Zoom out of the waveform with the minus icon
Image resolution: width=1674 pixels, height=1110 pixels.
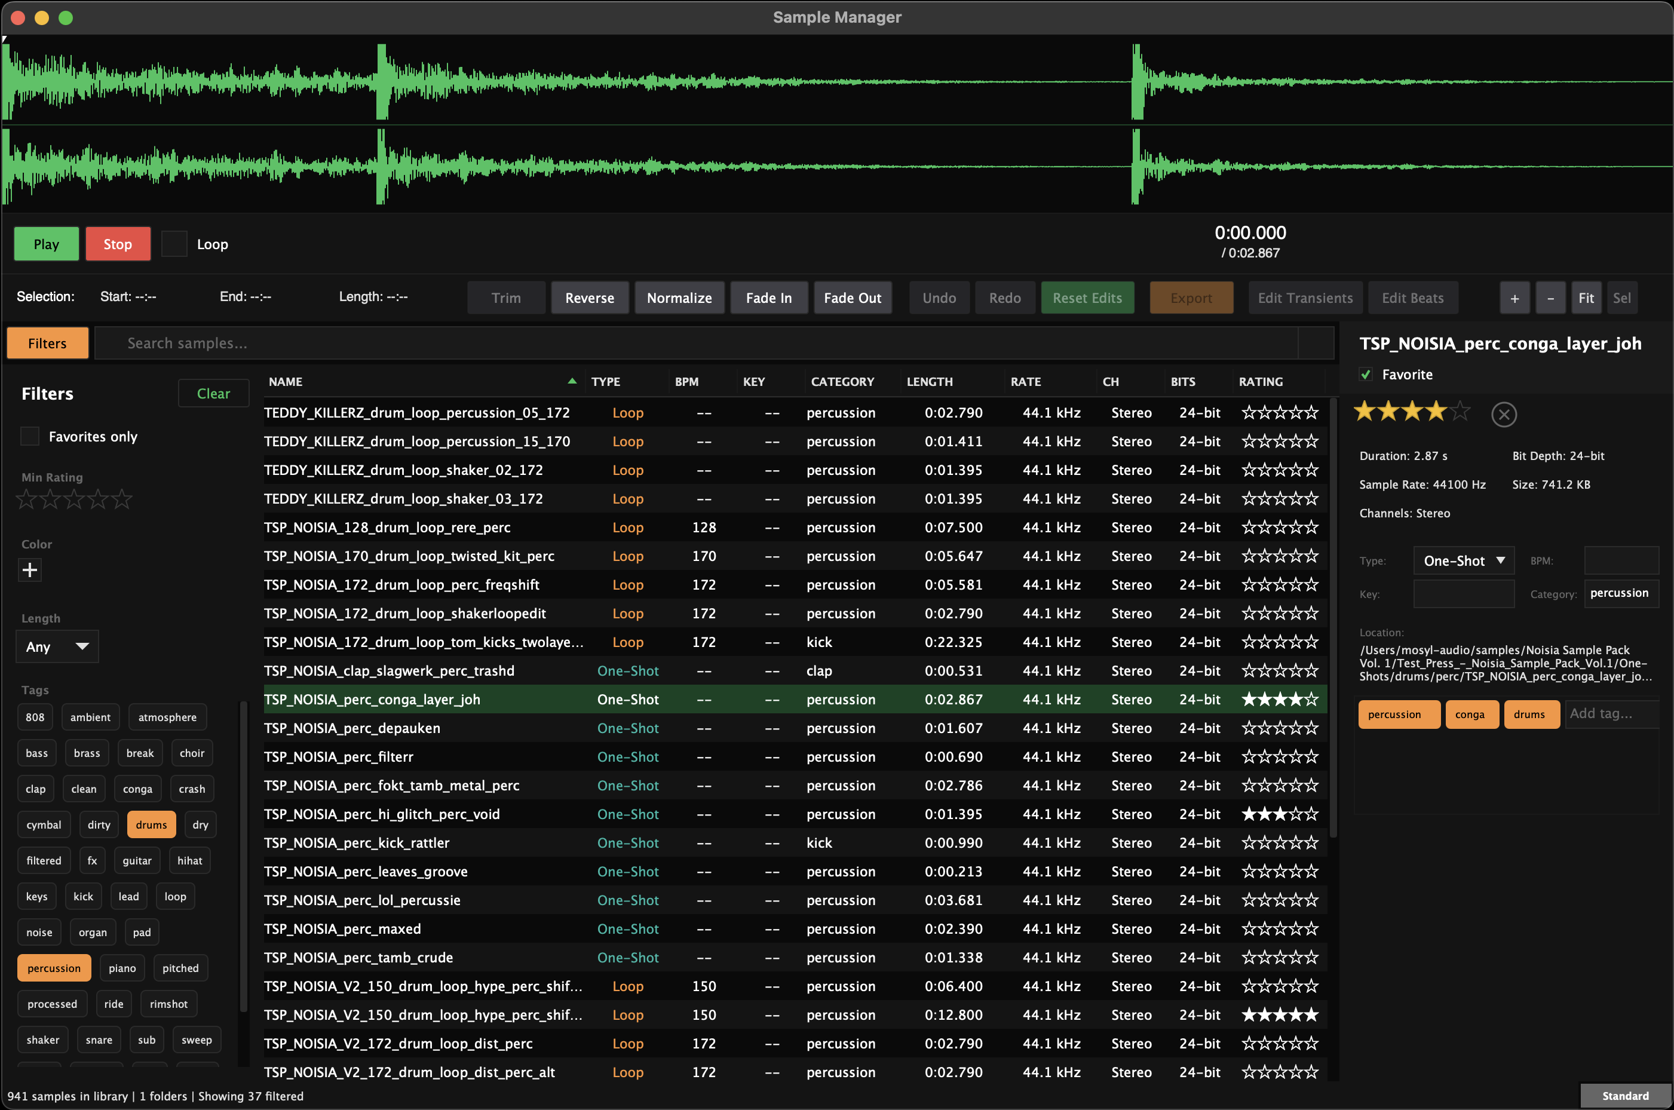tap(1550, 298)
